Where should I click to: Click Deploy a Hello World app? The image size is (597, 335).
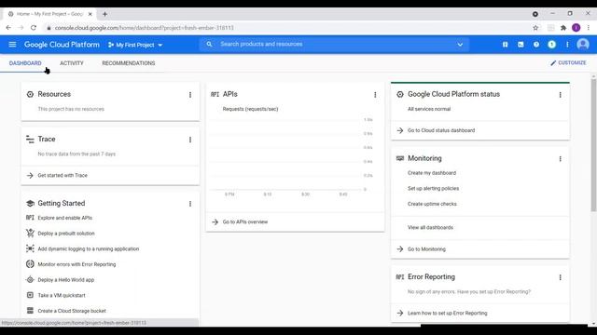click(x=66, y=280)
